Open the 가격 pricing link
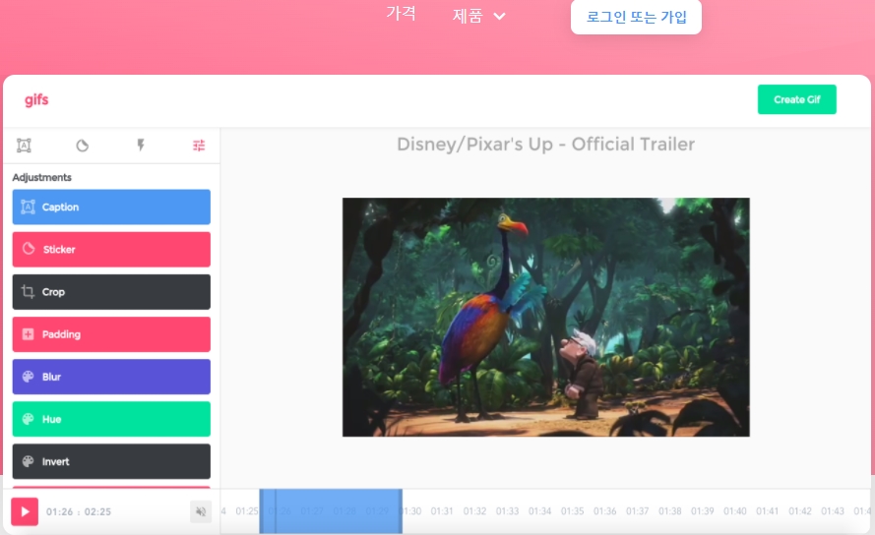 click(401, 14)
